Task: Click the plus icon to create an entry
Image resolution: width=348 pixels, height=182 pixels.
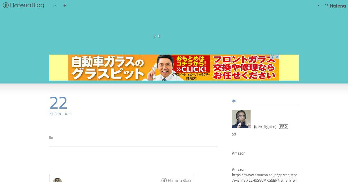Action: 65,5
